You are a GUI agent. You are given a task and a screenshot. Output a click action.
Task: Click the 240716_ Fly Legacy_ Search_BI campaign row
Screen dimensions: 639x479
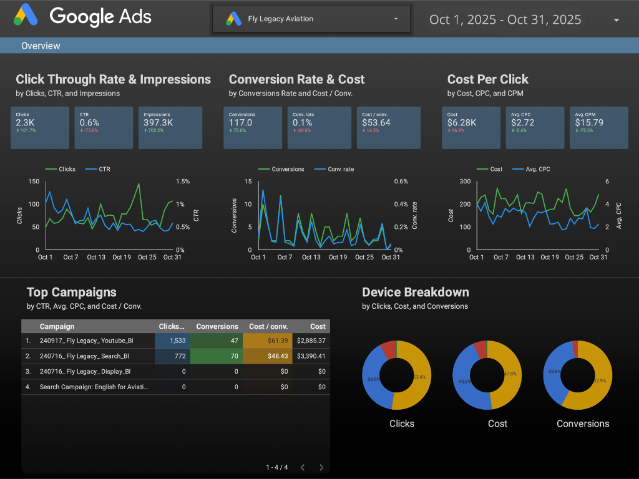pos(175,356)
